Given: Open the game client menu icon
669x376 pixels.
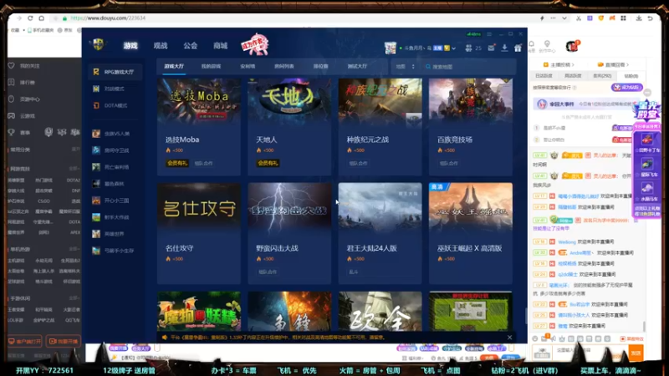Looking at the screenshot, I should click(x=489, y=33).
